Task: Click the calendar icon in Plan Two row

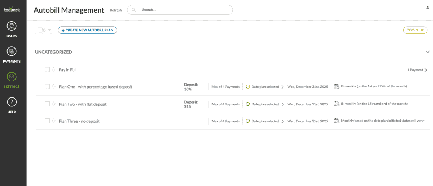Action: (336, 104)
